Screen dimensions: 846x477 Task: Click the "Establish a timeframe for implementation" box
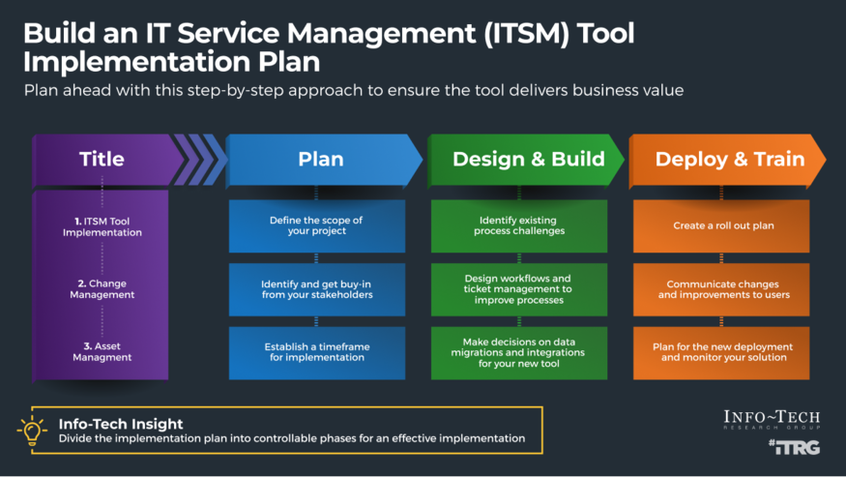coord(317,352)
